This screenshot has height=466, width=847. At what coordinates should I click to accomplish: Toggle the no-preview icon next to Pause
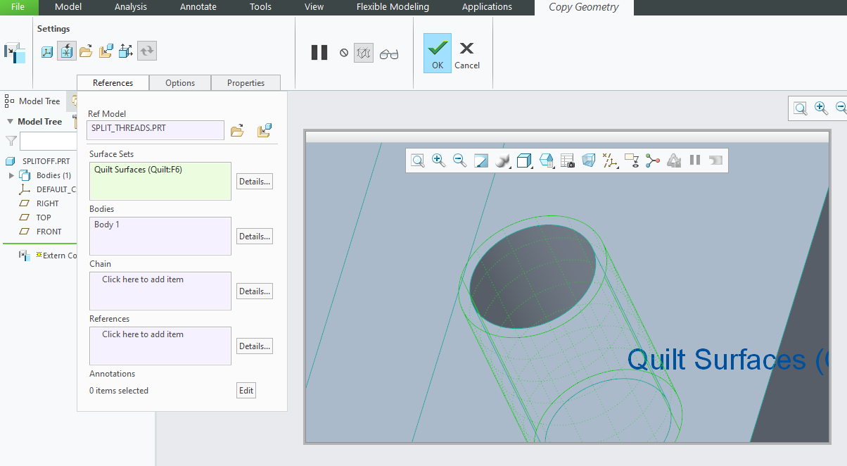click(344, 52)
